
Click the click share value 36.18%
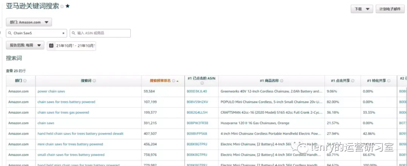[x=333, y=112]
